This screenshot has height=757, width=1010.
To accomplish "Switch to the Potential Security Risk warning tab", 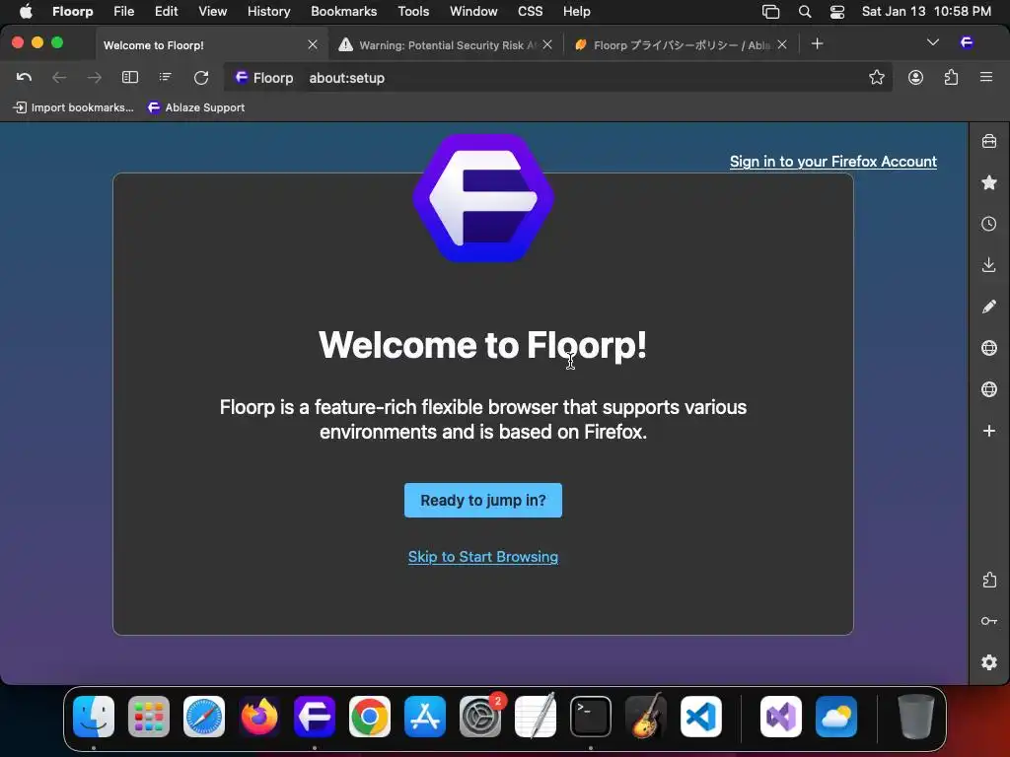I will (447, 45).
